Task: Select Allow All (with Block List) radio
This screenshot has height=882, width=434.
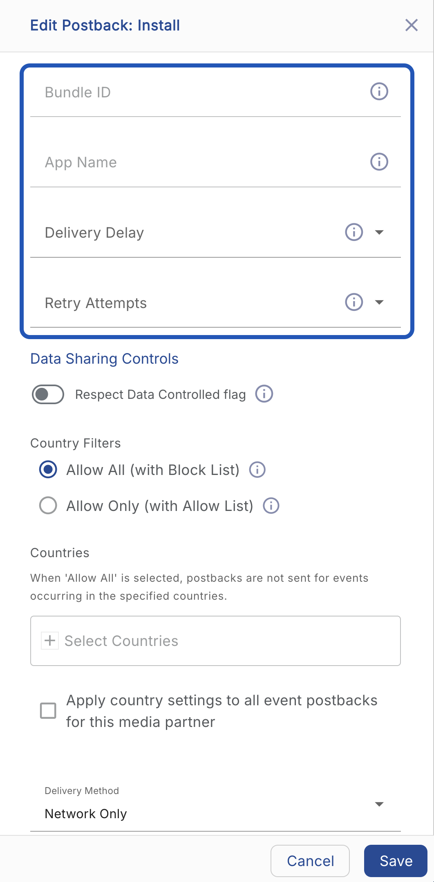Action: pyautogui.click(x=48, y=470)
